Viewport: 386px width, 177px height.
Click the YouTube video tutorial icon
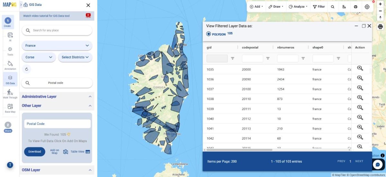coord(88,15)
